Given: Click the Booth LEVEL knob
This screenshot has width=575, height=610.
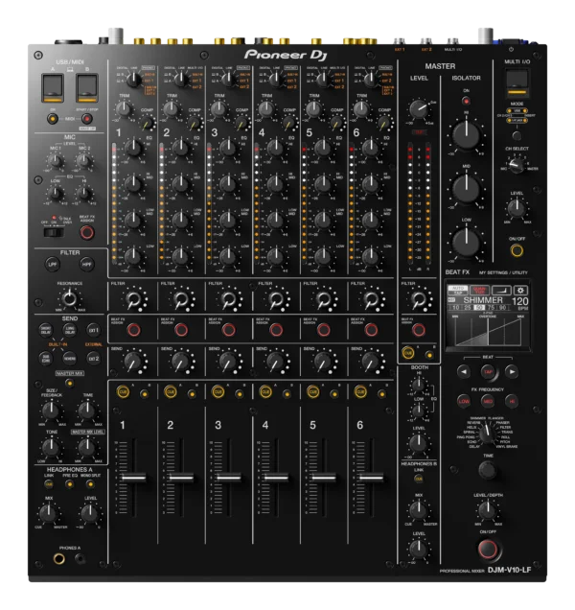Looking at the screenshot, I should [x=419, y=443].
